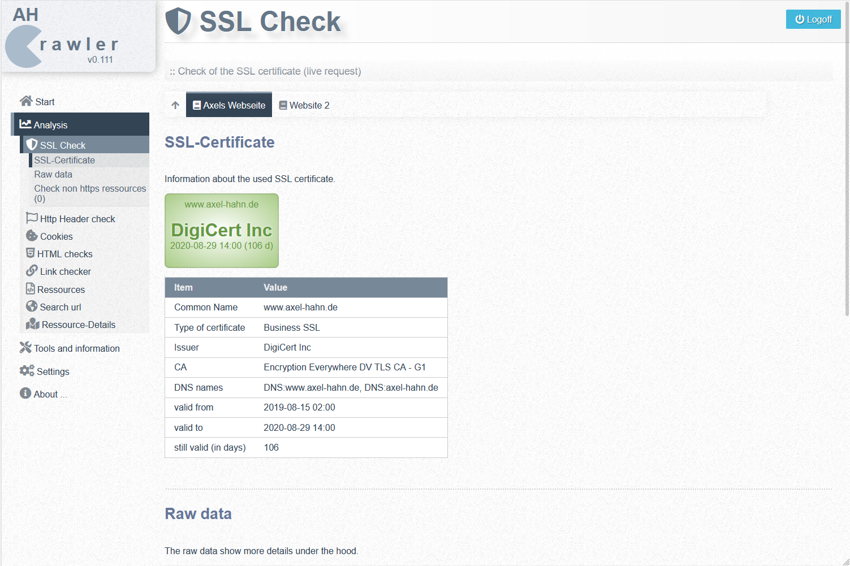
Task: Open the Tools and information section
Action: click(x=70, y=348)
